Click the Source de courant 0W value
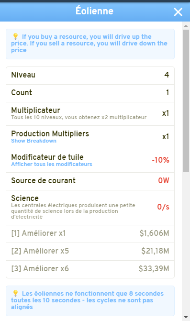This screenshot has width=190, height=321. click(x=164, y=180)
